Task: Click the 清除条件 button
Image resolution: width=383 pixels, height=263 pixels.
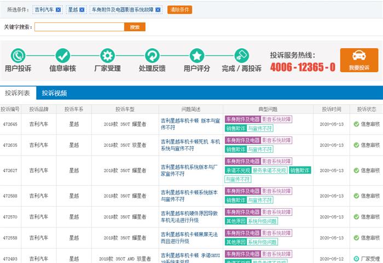Action: 179,10
